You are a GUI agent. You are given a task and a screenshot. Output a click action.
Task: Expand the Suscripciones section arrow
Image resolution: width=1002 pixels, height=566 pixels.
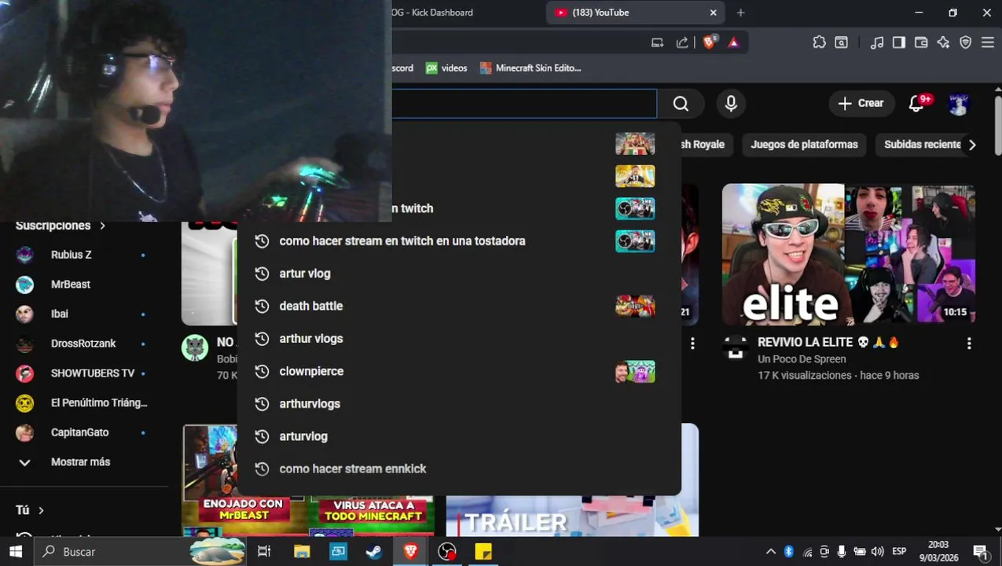pyautogui.click(x=102, y=226)
